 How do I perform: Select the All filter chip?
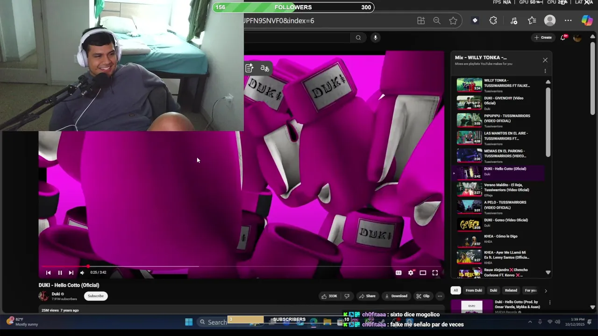[456, 290]
